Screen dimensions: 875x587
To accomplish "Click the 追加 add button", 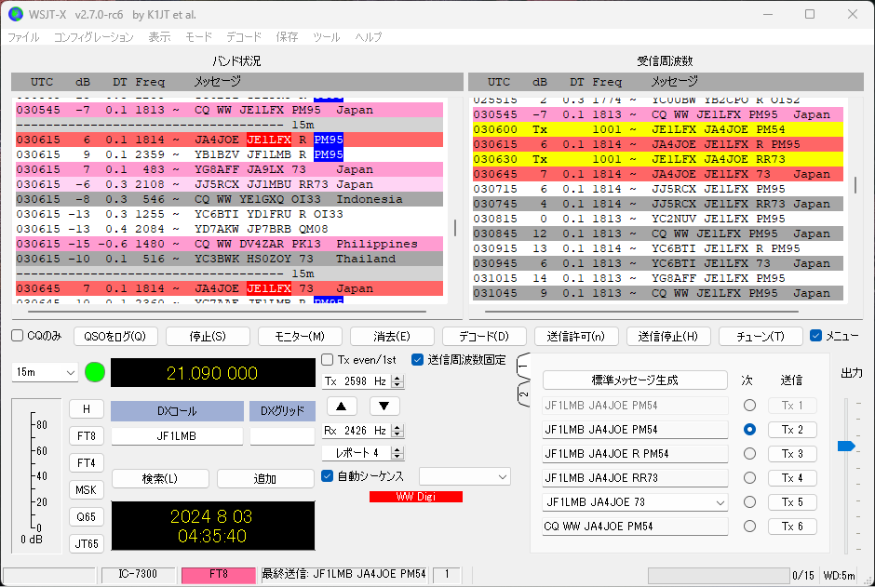I will point(265,478).
